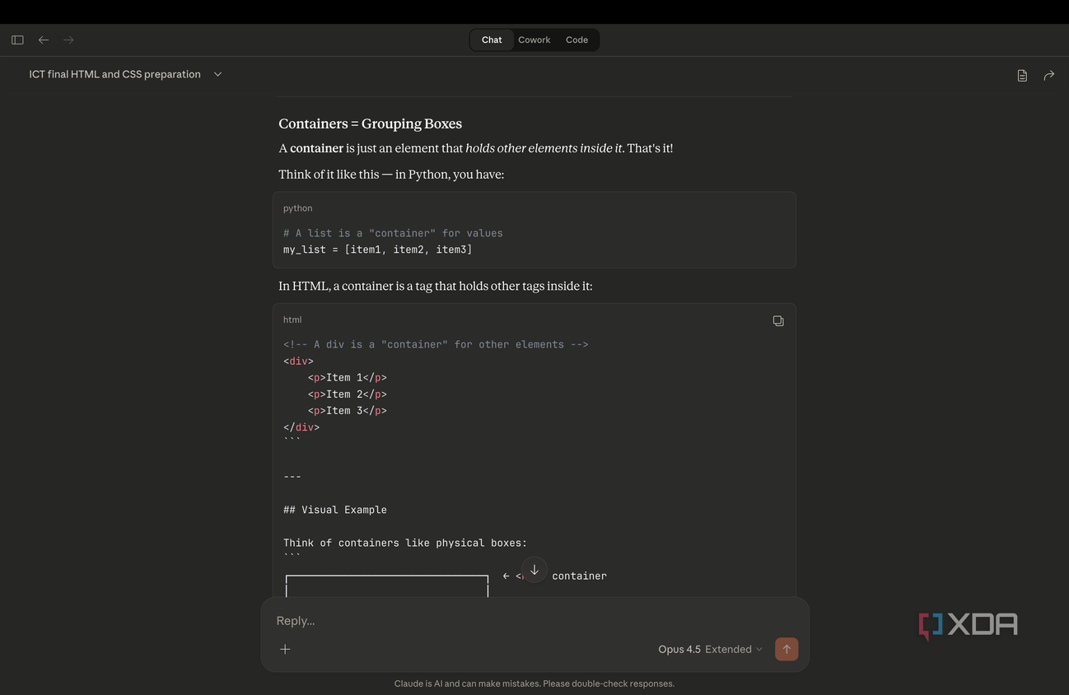Viewport: 1069px width, 695px height.
Task: Expand the conversation title chevron menu
Action: pyautogui.click(x=217, y=74)
